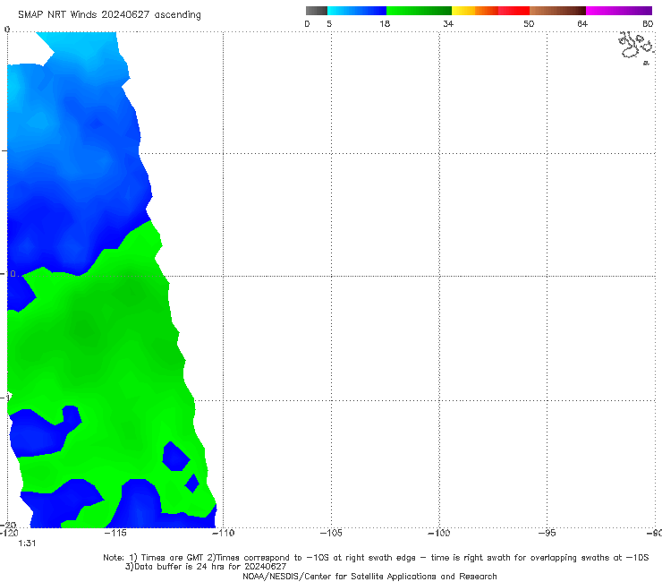Click the yellow-red 34-50 colorbar segment
Screen dimensions: 662x582
[490, 11]
